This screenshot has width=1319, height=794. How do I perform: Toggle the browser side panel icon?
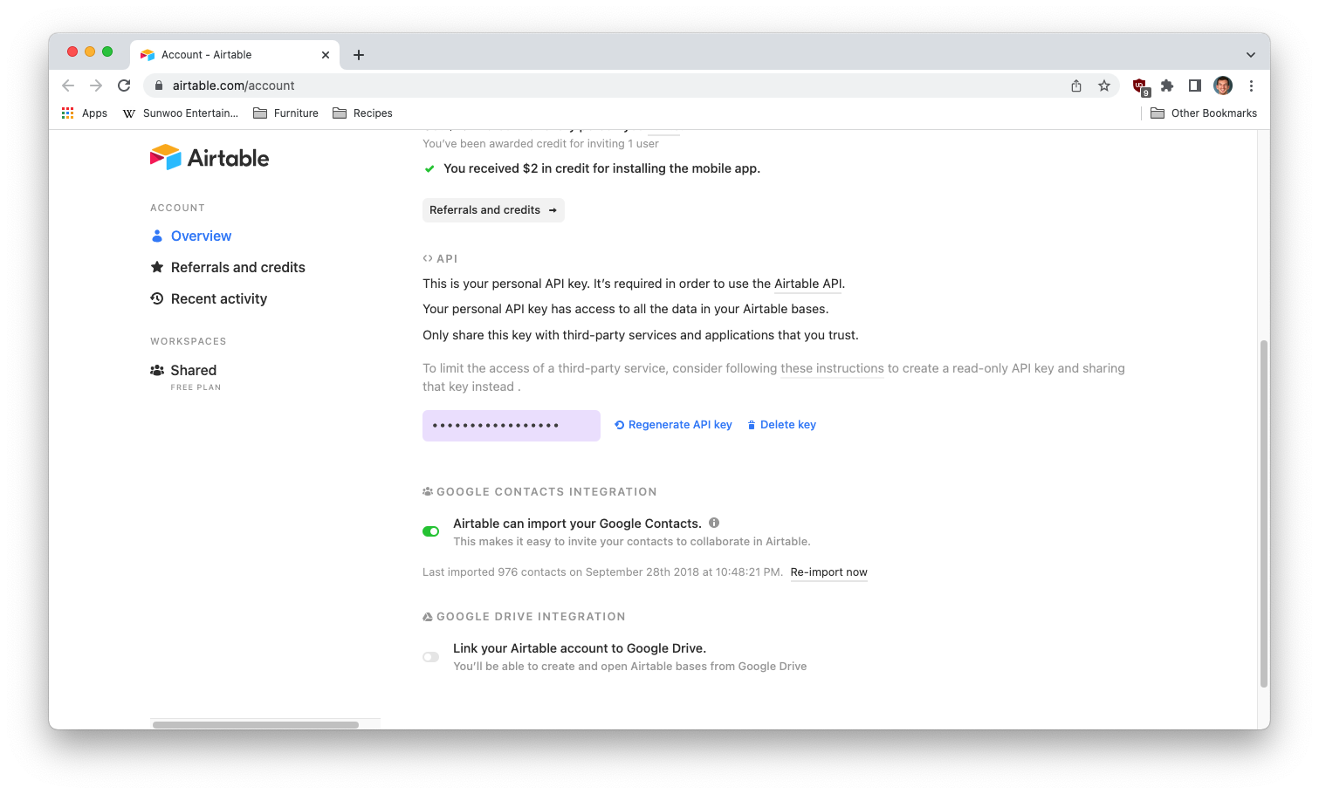pyautogui.click(x=1195, y=86)
